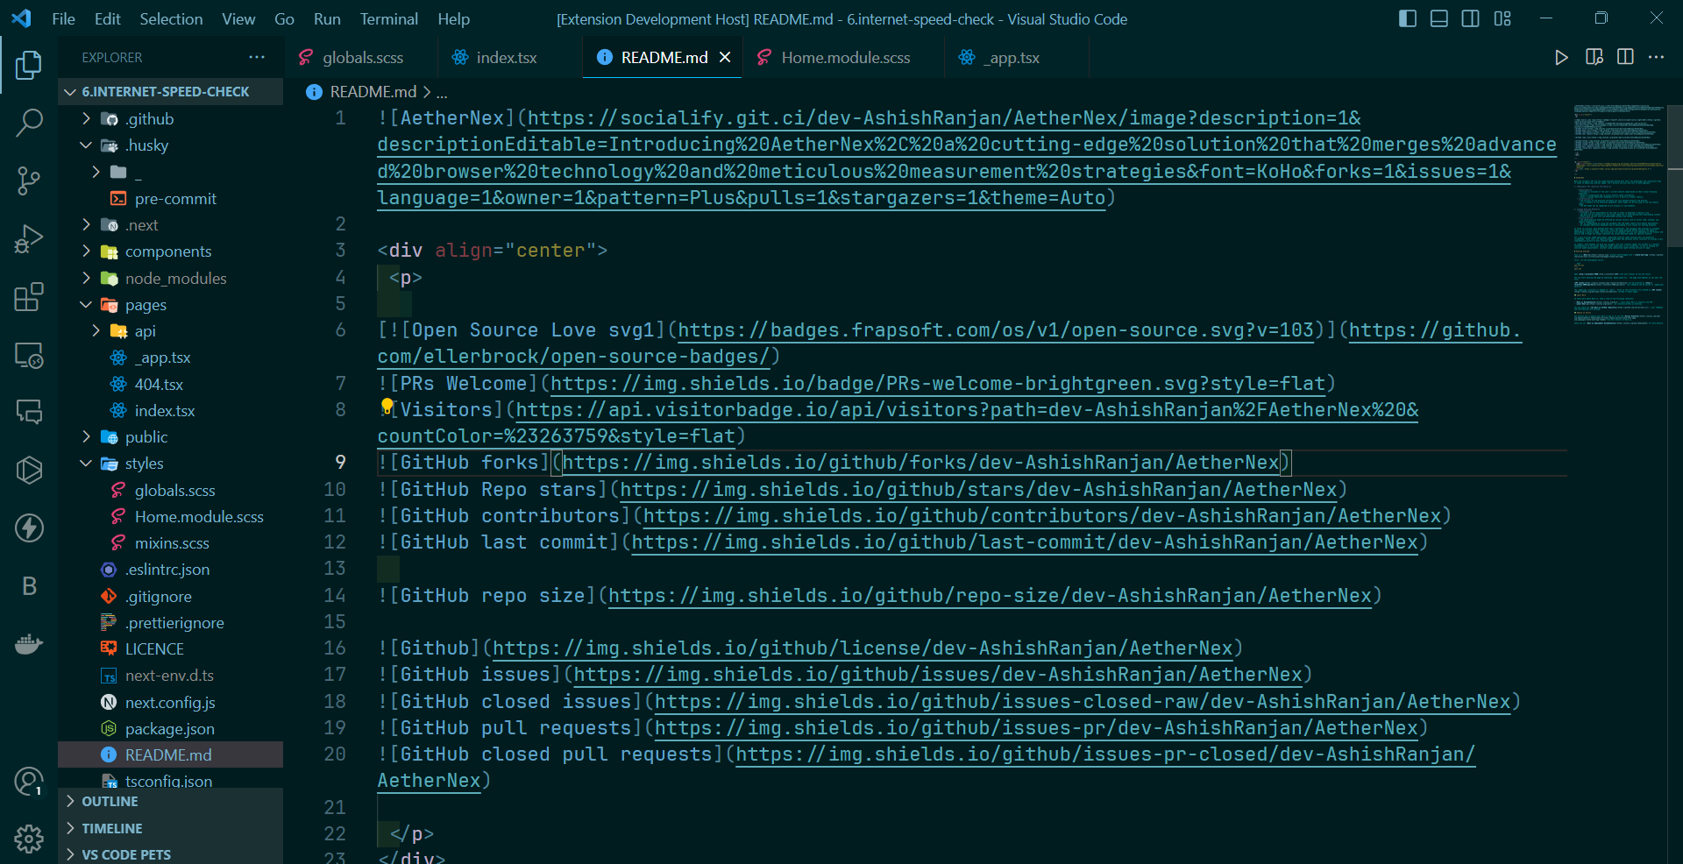The width and height of the screenshot is (1683, 864).
Task: Collapse the 6.INTERNET-SPEED-CHECK root folder
Action: (x=70, y=91)
